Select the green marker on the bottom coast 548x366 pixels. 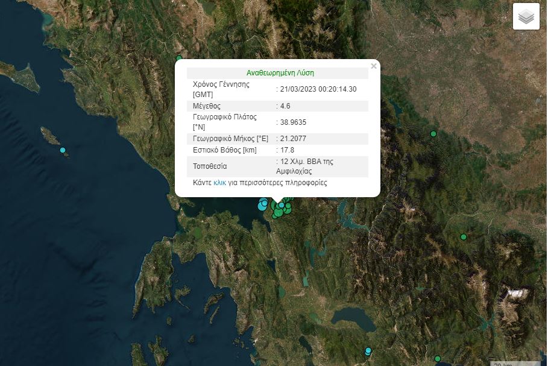[x=438, y=359]
